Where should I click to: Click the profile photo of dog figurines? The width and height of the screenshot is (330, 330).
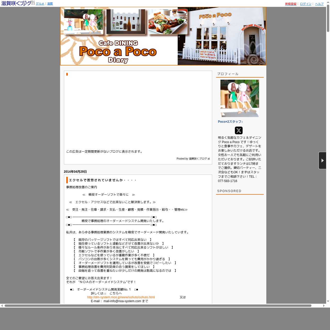tap(240, 98)
